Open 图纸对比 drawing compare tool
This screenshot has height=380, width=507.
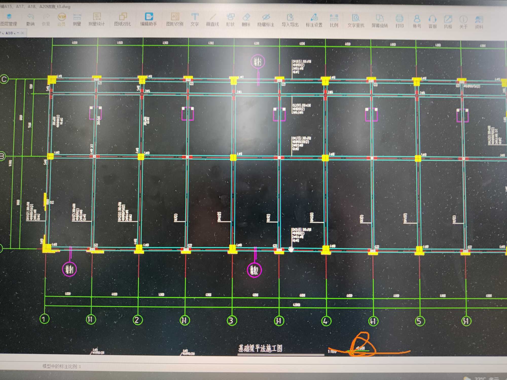[123, 20]
